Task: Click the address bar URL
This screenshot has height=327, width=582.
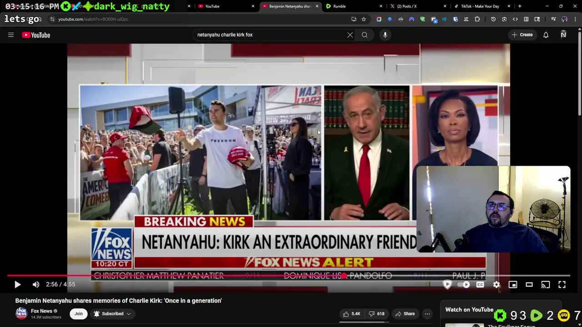Action: tap(93, 19)
